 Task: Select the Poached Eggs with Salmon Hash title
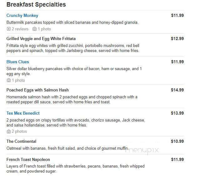click(38, 90)
